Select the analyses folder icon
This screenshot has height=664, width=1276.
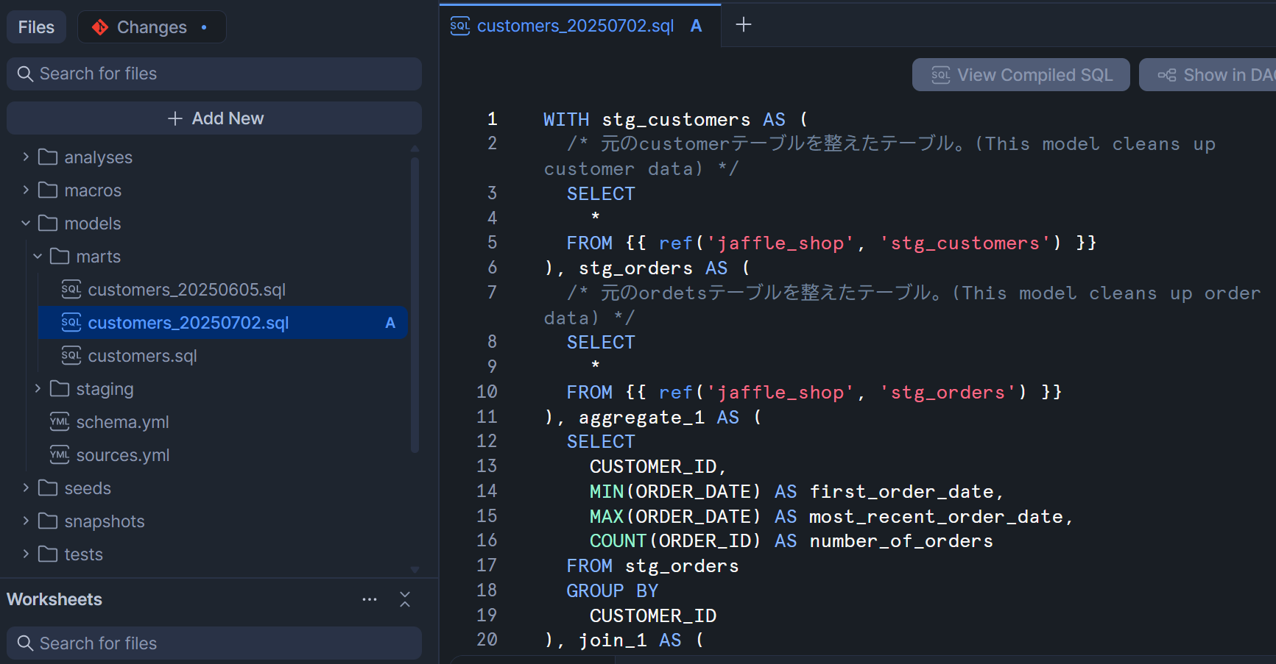(x=48, y=157)
